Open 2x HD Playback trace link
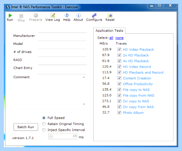 [136, 55]
